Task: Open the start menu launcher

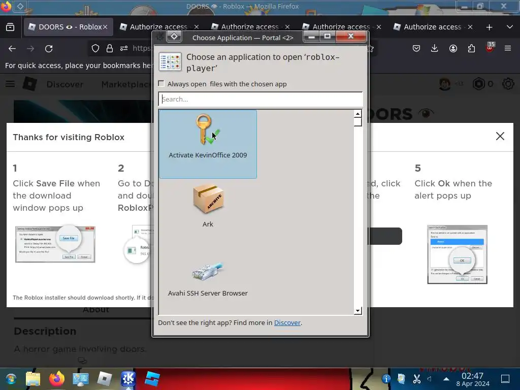Action: pyautogui.click(x=11, y=379)
